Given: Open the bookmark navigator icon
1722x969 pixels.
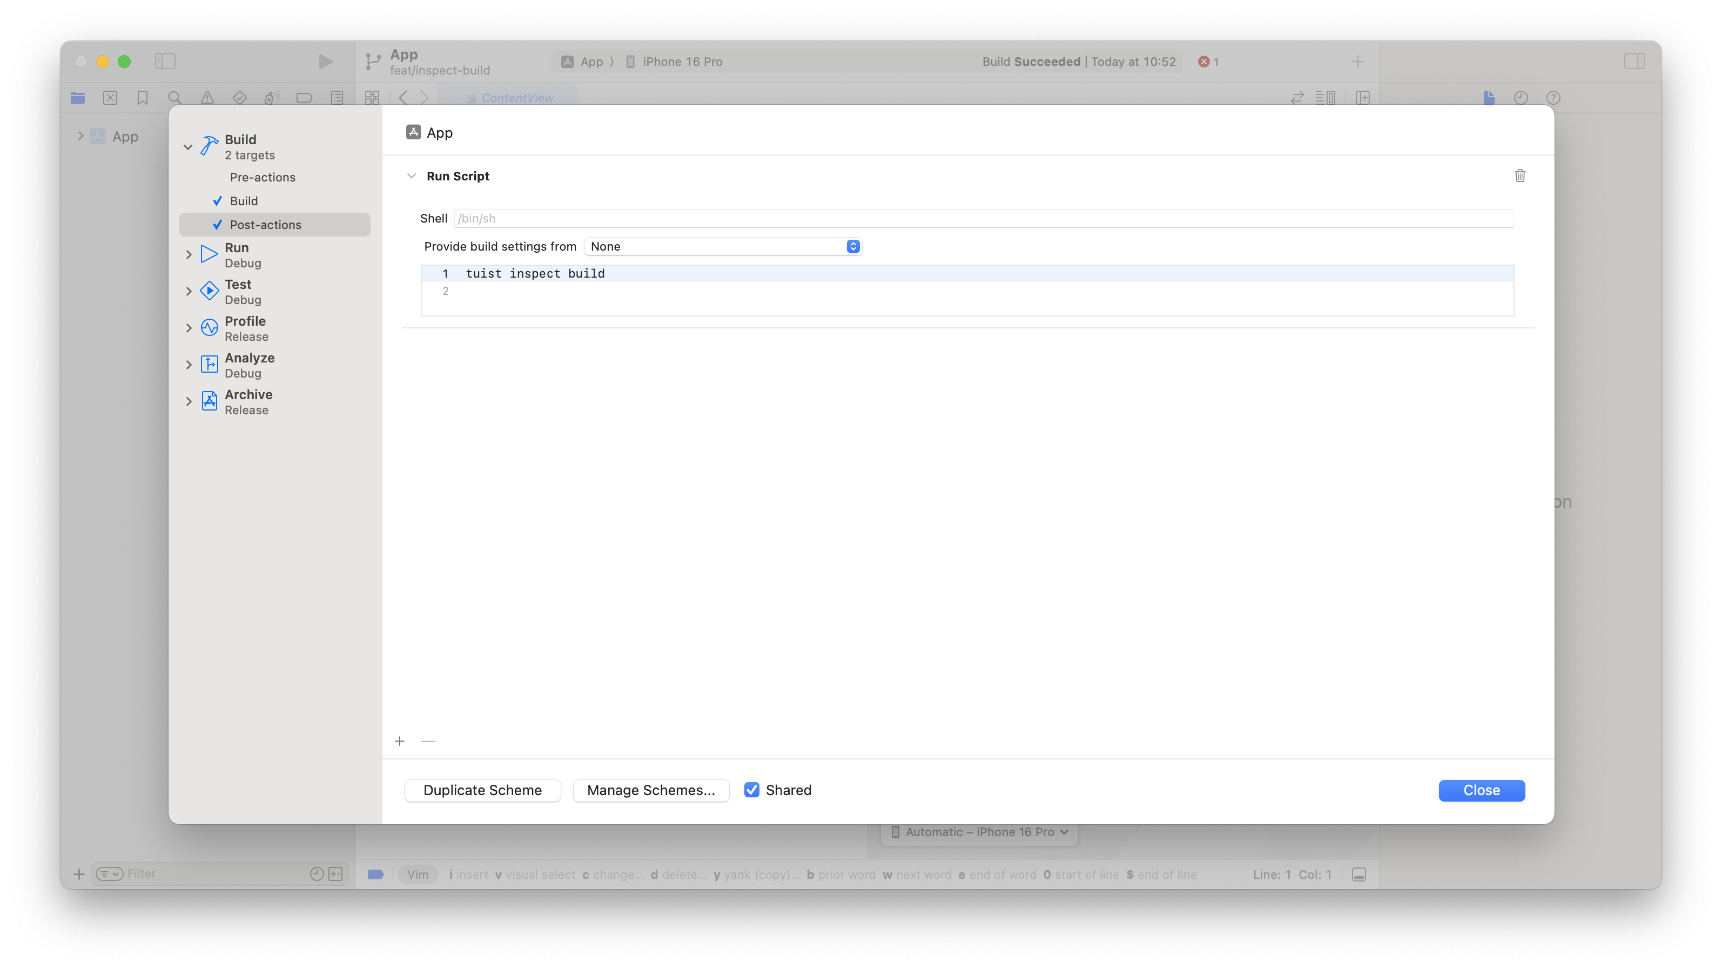Looking at the screenshot, I should (143, 98).
